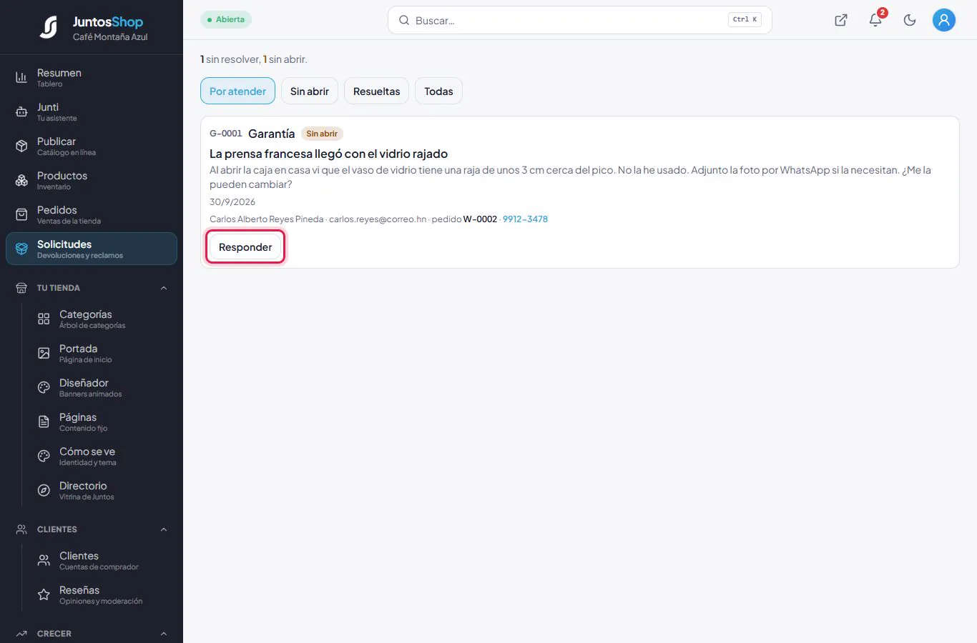This screenshot has width=977, height=643.
Task: Click request ID G-0001
Action: pos(226,134)
